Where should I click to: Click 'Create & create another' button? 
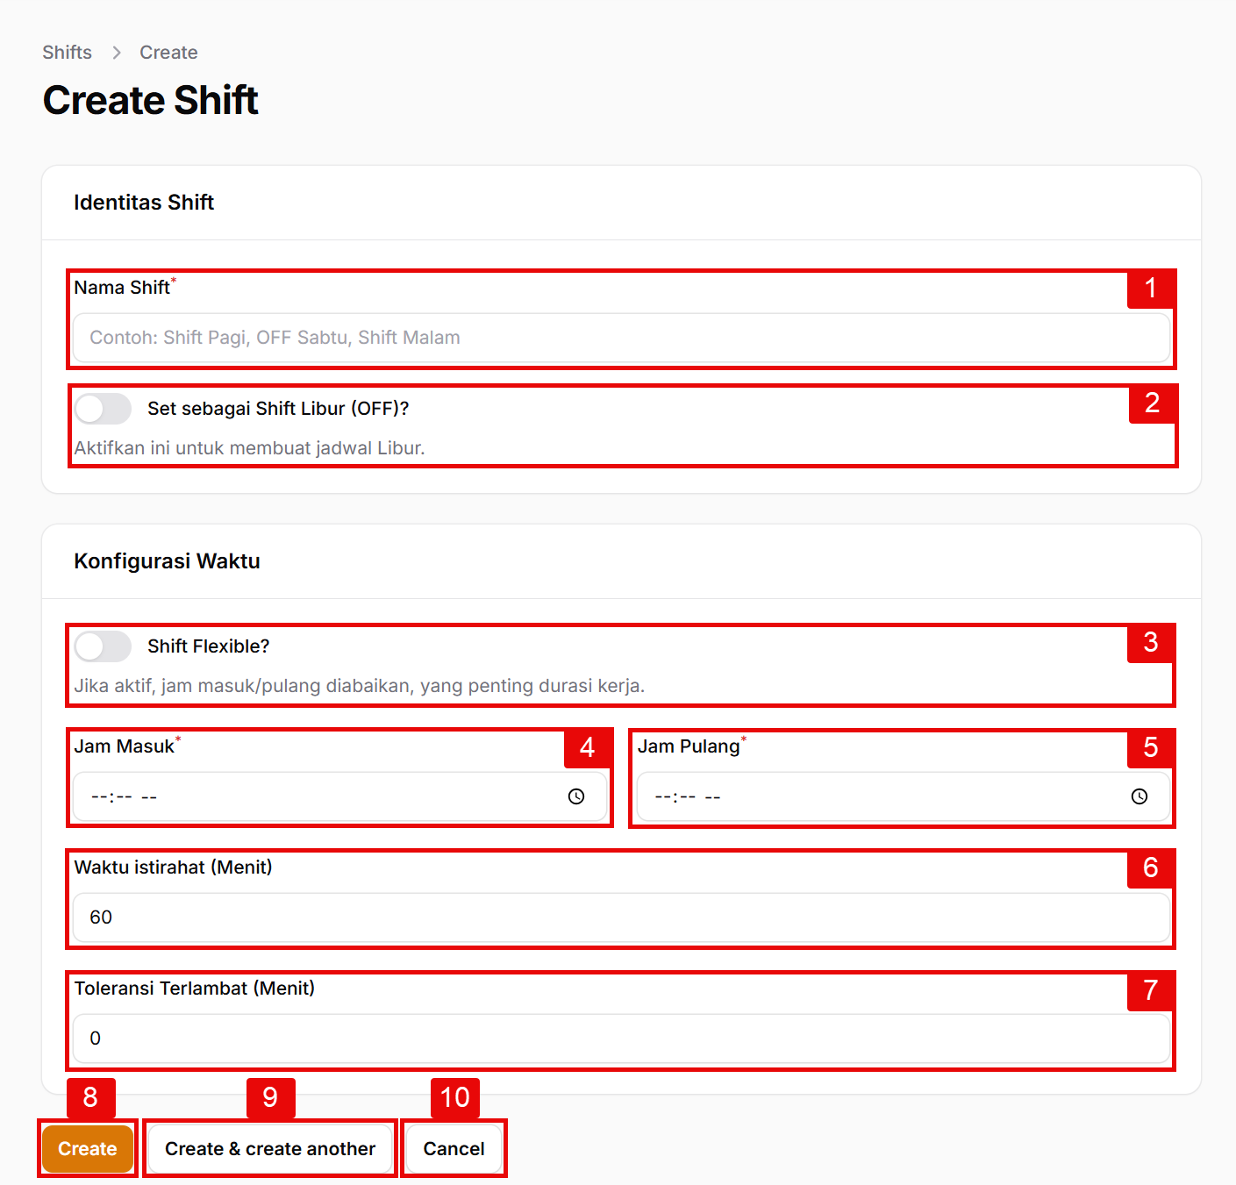coord(270,1149)
